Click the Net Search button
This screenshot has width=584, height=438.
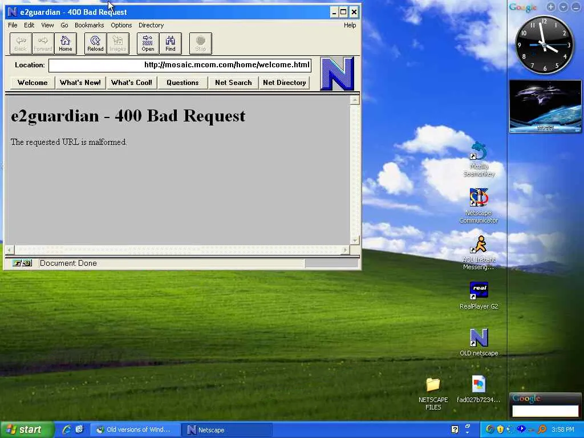click(233, 83)
